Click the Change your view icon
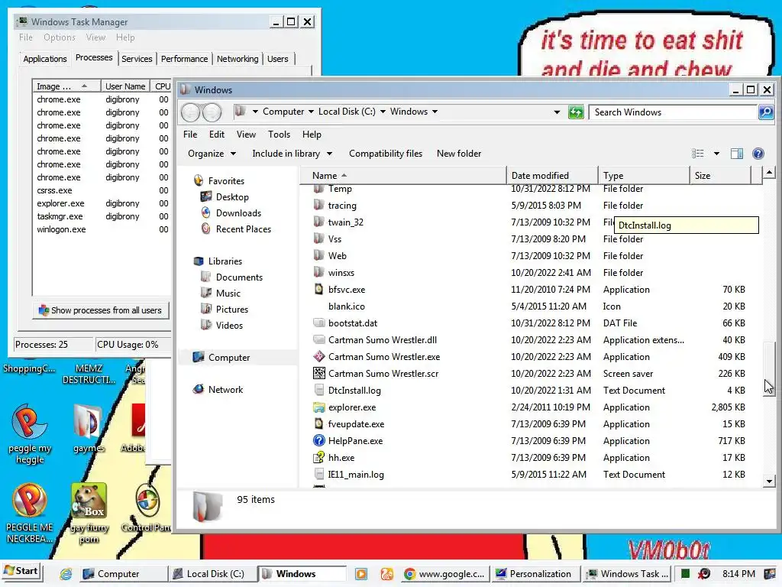This screenshot has width=782, height=587. [x=698, y=154]
